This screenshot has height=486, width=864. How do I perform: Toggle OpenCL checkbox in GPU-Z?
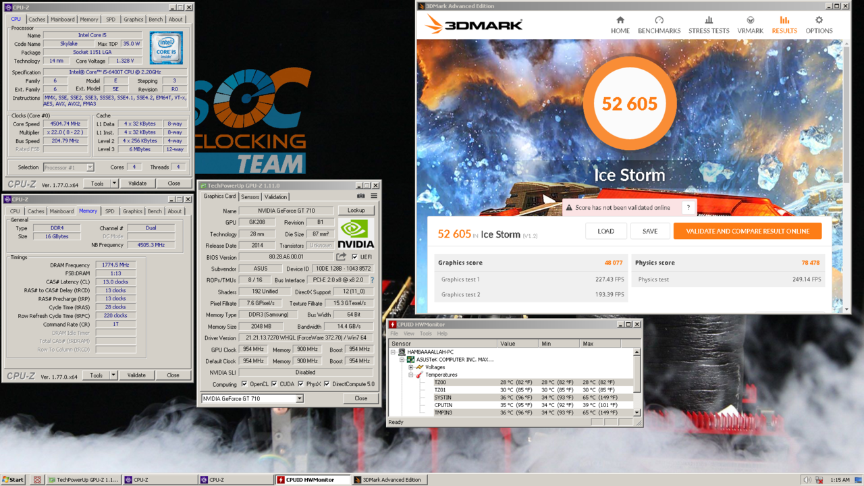(244, 384)
